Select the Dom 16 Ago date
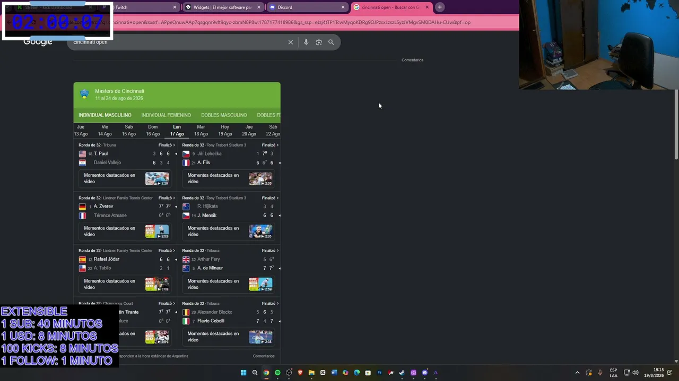 tap(153, 130)
